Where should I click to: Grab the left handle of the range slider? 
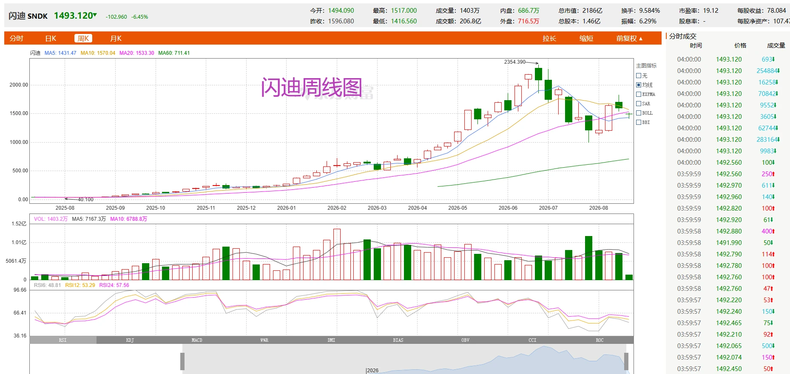182,361
